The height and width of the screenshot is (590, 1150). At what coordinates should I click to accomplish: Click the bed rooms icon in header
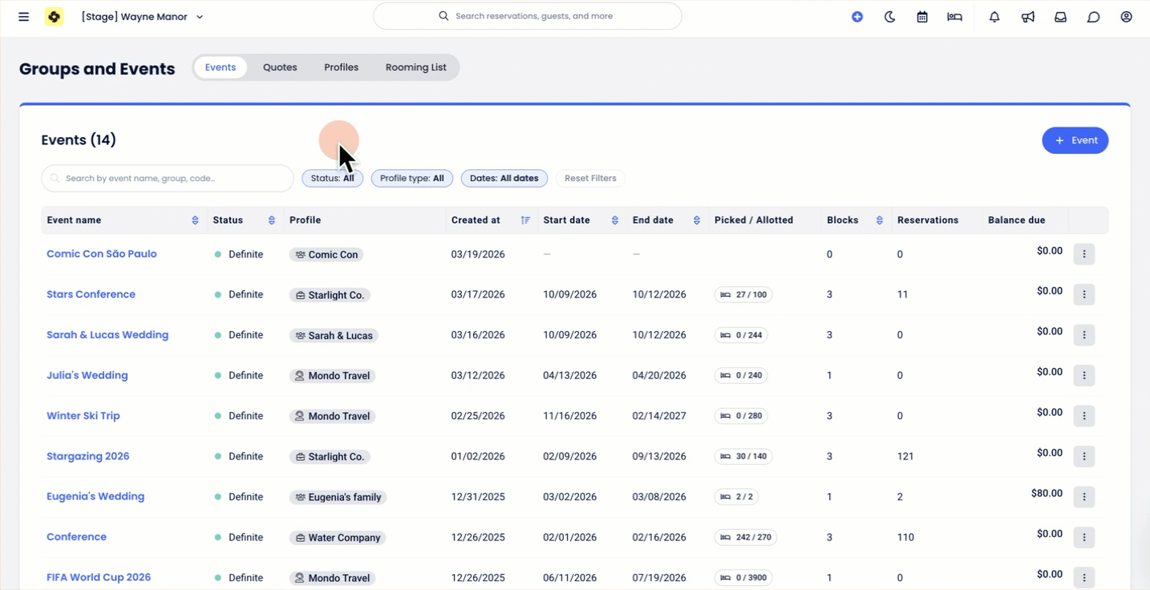pos(954,17)
